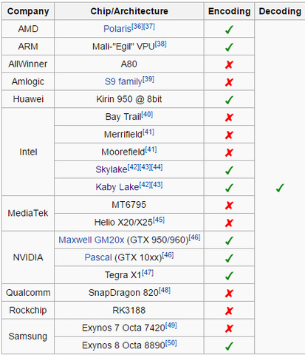
Task: Open citation [38] after Mali-"Egil" VPU
Action: pos(161,44)
